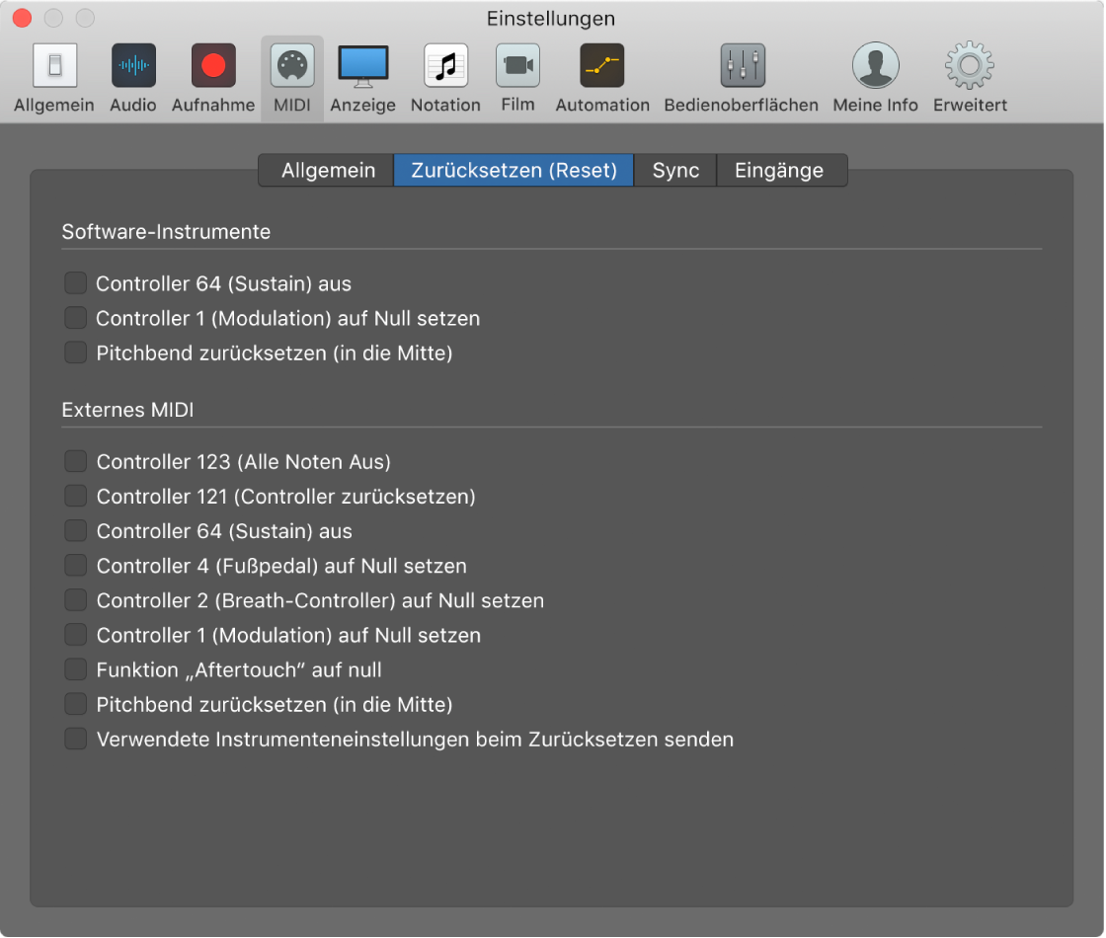Screen dimensions: 1106x938
Task: Check Controller 1 (Modulation) auf Null setzen
Action: coord(75,318)
